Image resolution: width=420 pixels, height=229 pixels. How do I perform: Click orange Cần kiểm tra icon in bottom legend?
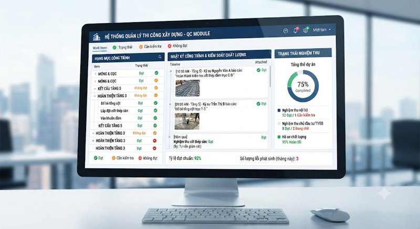click(x=113, y=158)
